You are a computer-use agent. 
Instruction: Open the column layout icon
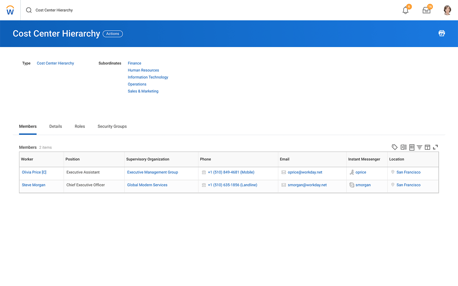pyautogui.click(x=427, y=147)
